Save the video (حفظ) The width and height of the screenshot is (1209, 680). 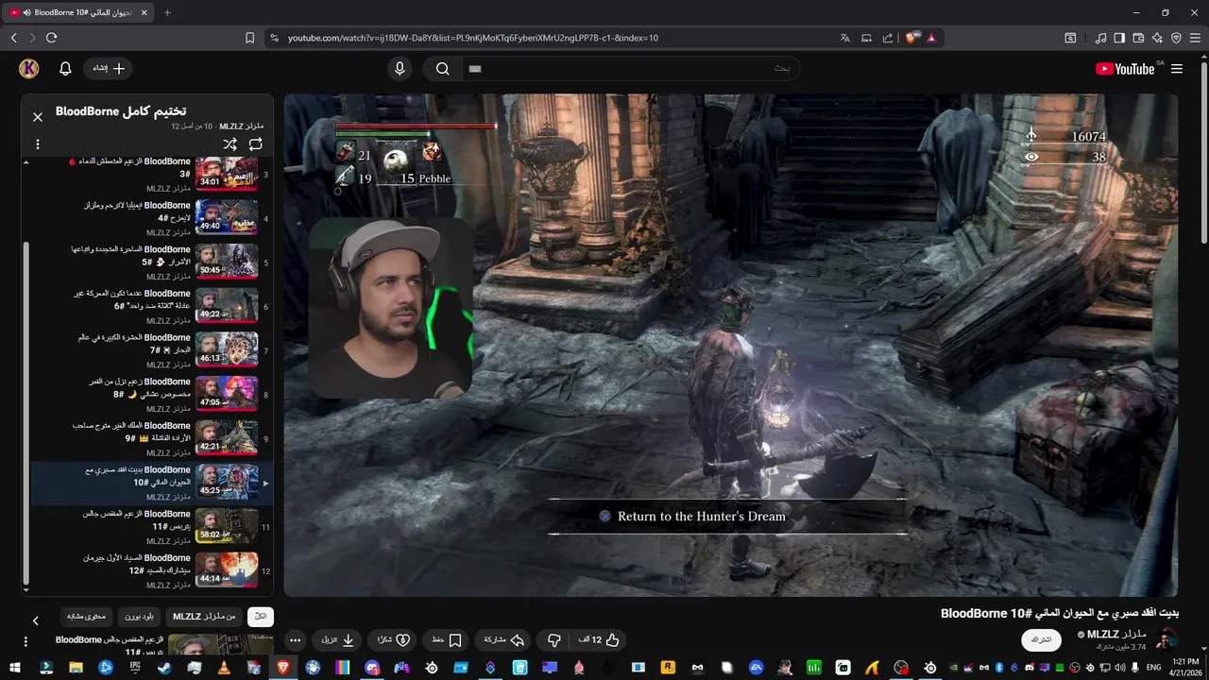coord(445,640)
